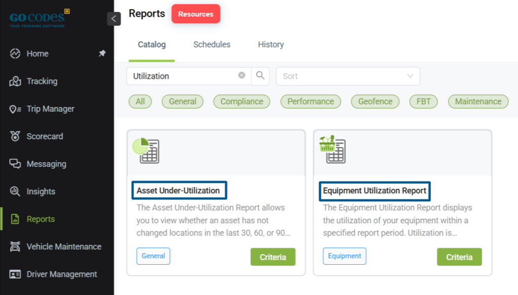The width and height of the screenshot is (518, 295).
Task: Open the Sort dropdown
Action: coord(348,76)
